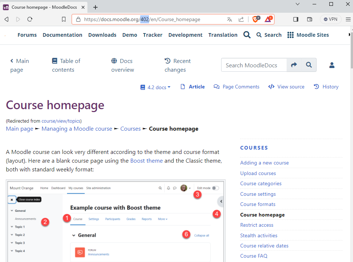Open the translate page icon in address bar
Viewport: 353px width, 262px height.
coord(230,20)
